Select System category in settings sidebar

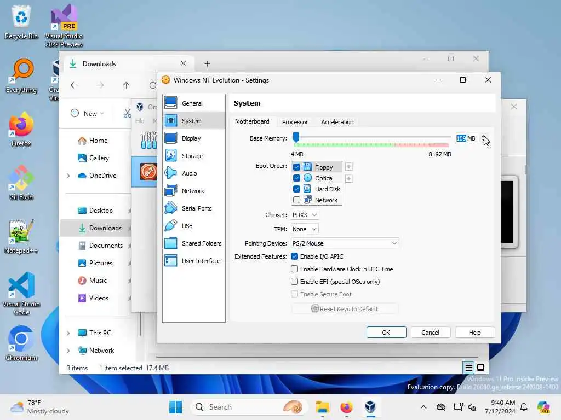tap(194, 121)
